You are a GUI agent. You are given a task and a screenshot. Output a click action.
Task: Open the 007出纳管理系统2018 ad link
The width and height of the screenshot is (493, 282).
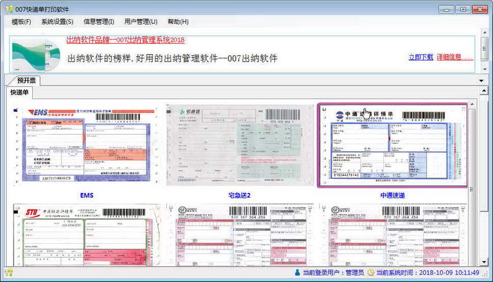pyautogui.click(x=126, y=40)
